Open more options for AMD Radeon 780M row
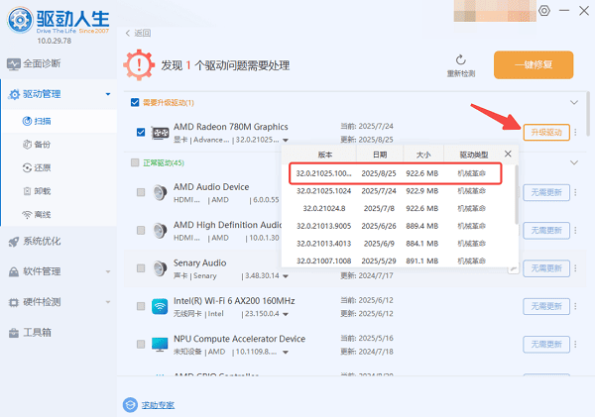Image resolution: width=595 pixels, height=417 pixels. pos(574,133)
